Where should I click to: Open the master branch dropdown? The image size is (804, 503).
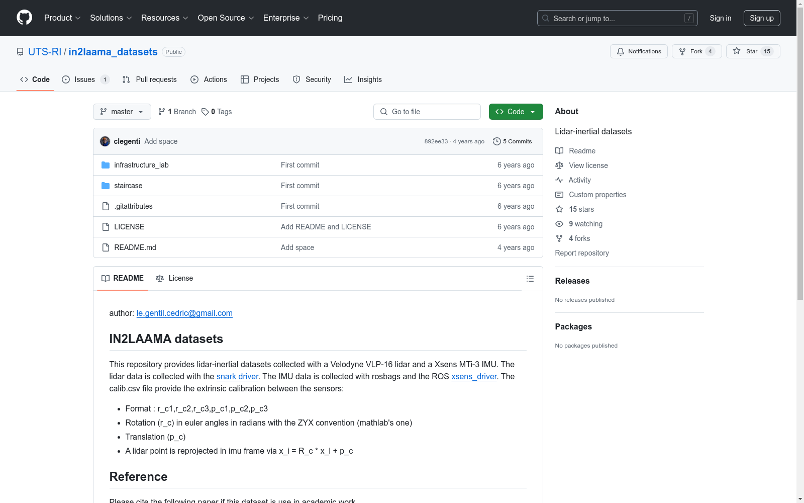pyautogui.click(x=122, y=112)
